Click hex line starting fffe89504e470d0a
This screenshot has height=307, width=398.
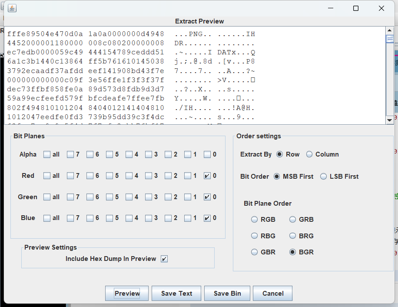(131, 34)
